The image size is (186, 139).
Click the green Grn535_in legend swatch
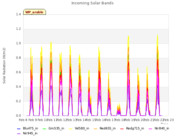44,129
